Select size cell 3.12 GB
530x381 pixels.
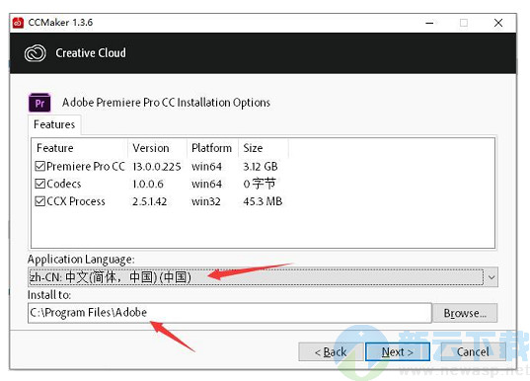[261, 167]
